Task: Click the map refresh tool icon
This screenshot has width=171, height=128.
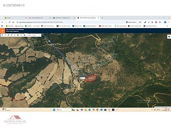Action: click(8, 35)
